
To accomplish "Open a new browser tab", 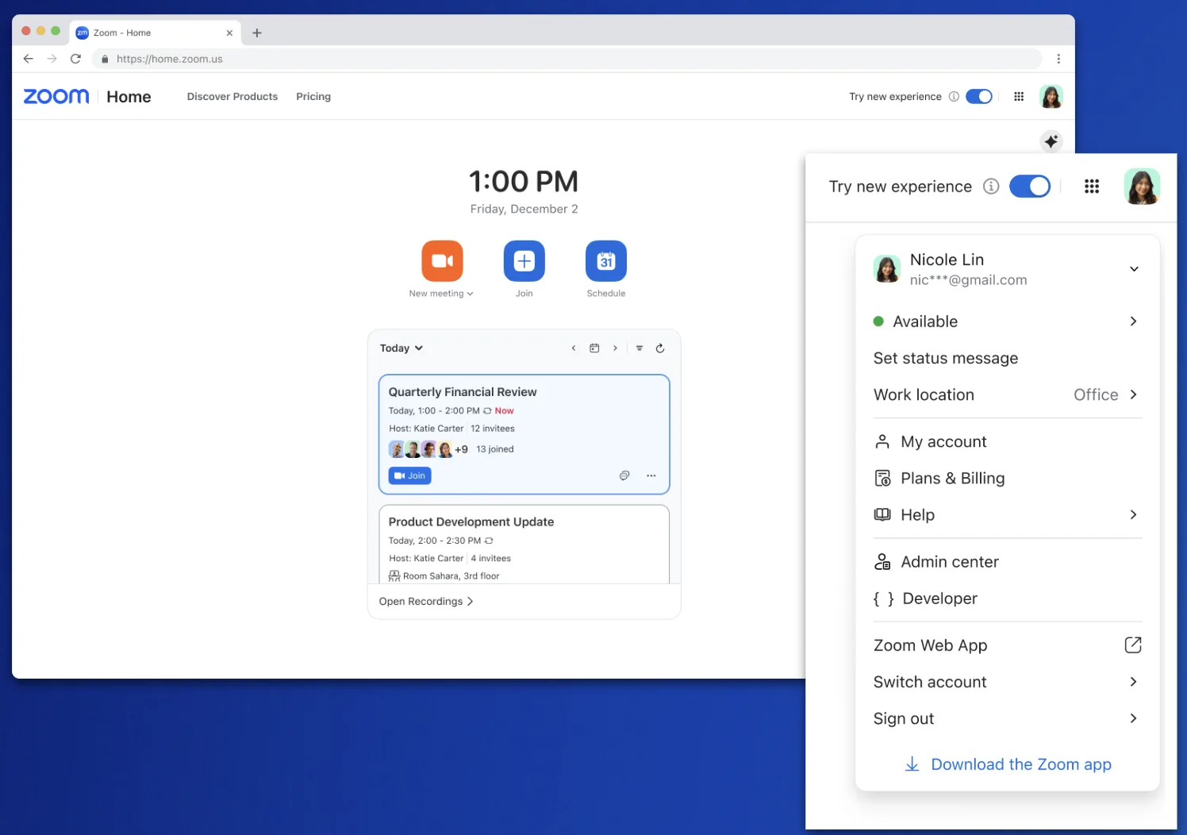I will [257, 33].
